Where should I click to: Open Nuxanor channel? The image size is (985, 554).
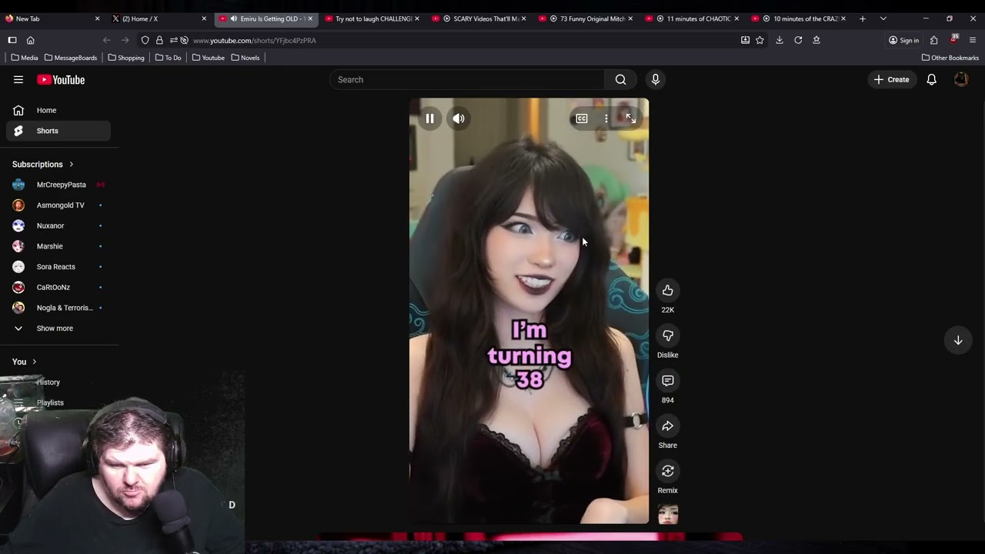pos(58,225)
